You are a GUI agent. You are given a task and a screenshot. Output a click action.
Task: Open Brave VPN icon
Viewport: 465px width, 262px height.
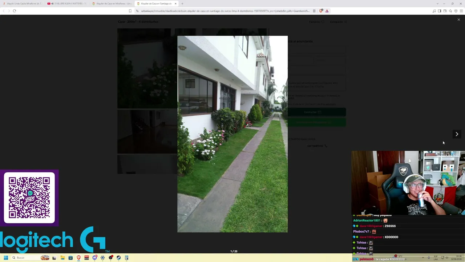[456, 11]
